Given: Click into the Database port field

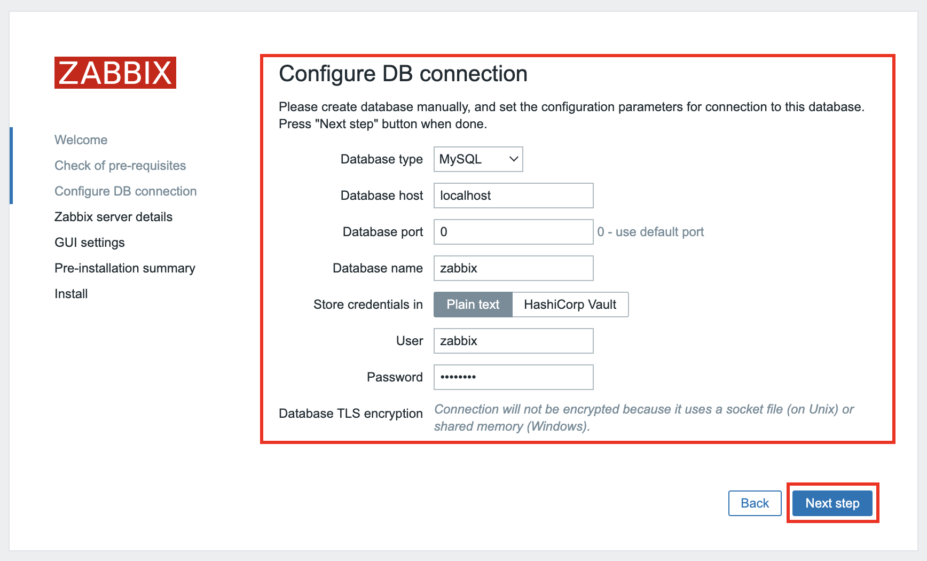Looking at the screenshot, I should pos(513,232).
